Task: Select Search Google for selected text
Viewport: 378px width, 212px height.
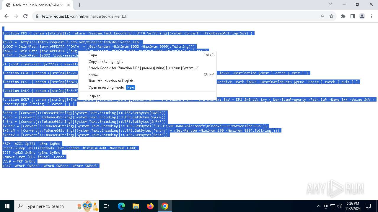Action: 147,68
